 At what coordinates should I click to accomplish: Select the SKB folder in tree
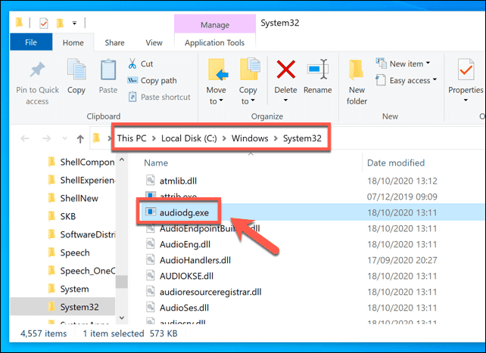(x=62, y=216)
